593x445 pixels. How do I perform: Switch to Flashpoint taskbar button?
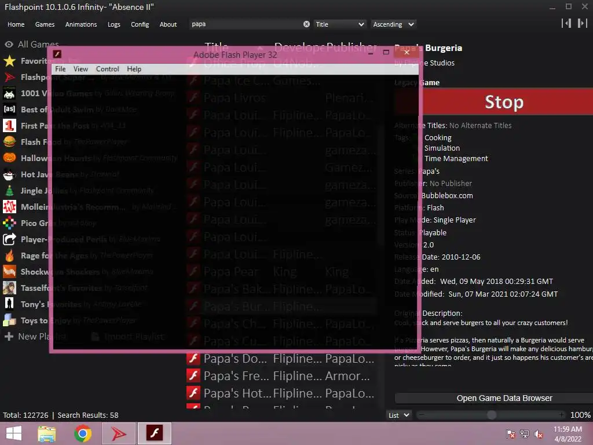click(118, 433)
